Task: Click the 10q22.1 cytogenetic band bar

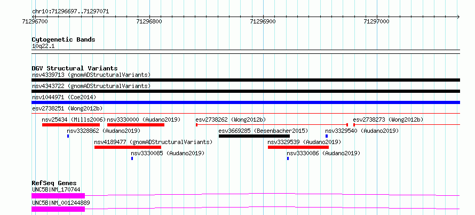Action: pos(246,52)
